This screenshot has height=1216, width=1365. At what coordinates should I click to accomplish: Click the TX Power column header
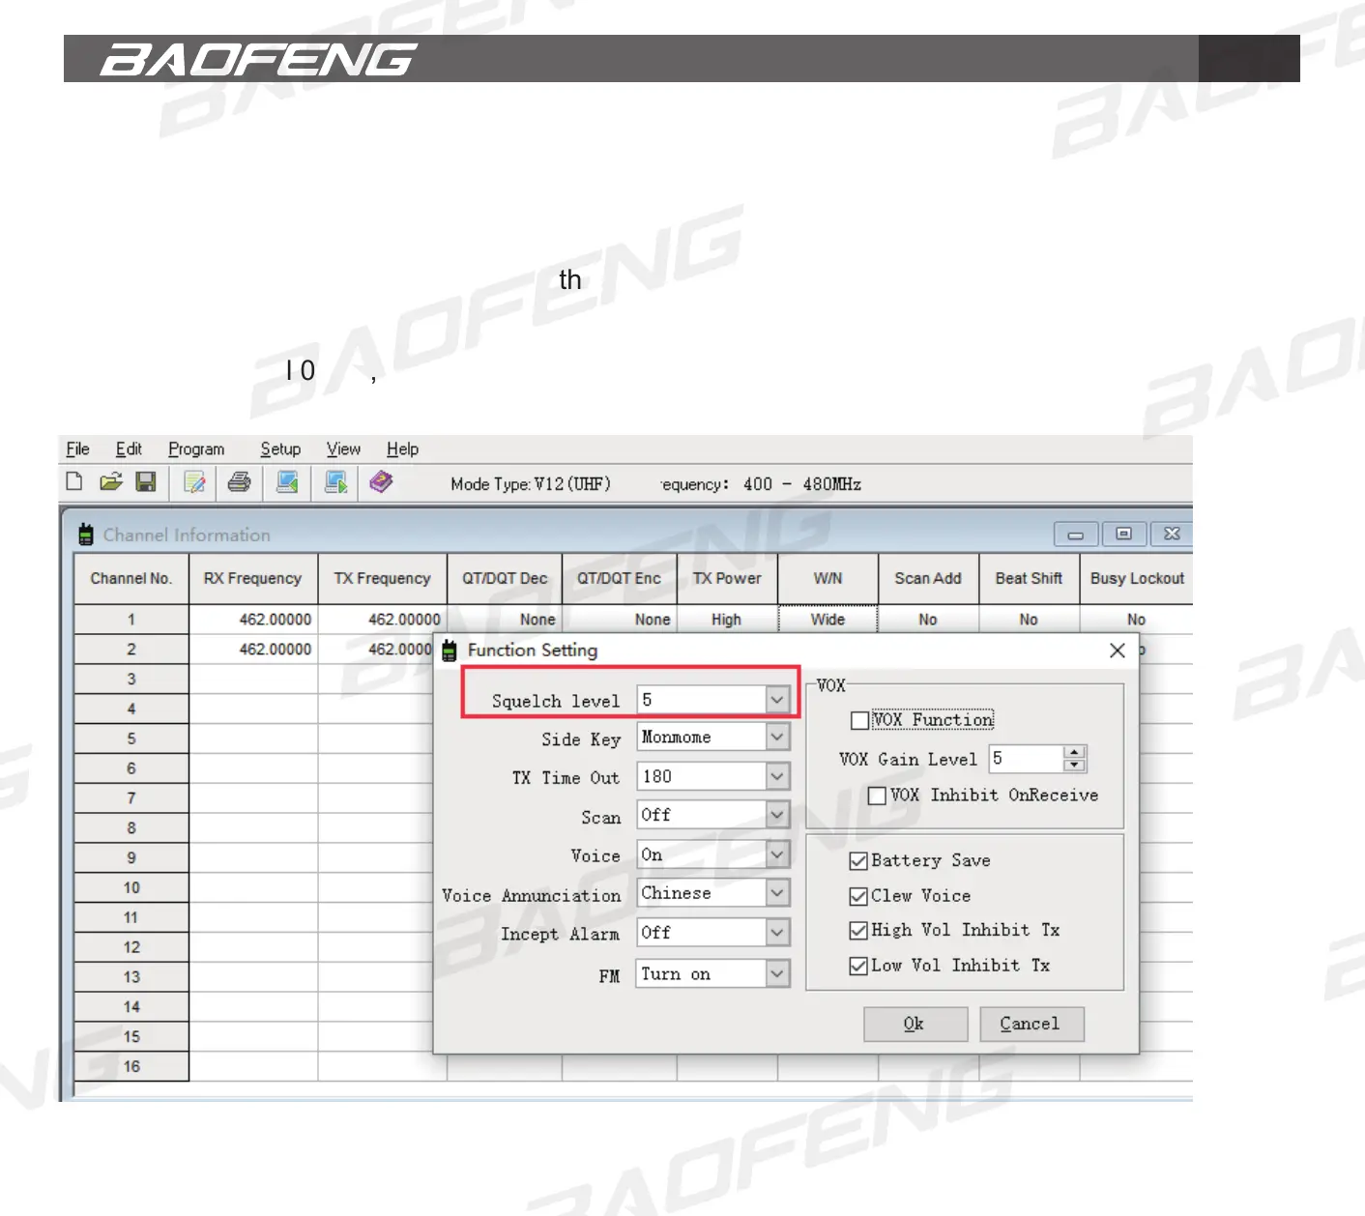click(x=727, y=579)
